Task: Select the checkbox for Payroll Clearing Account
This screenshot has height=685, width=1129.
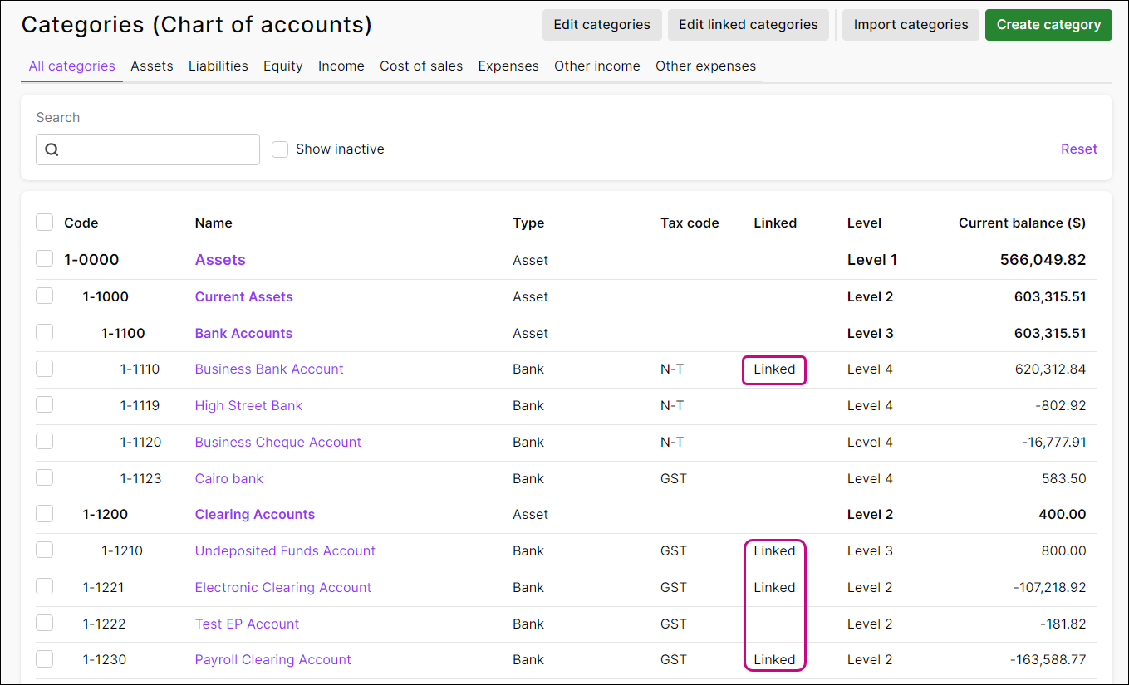Action: click(44, 658)
